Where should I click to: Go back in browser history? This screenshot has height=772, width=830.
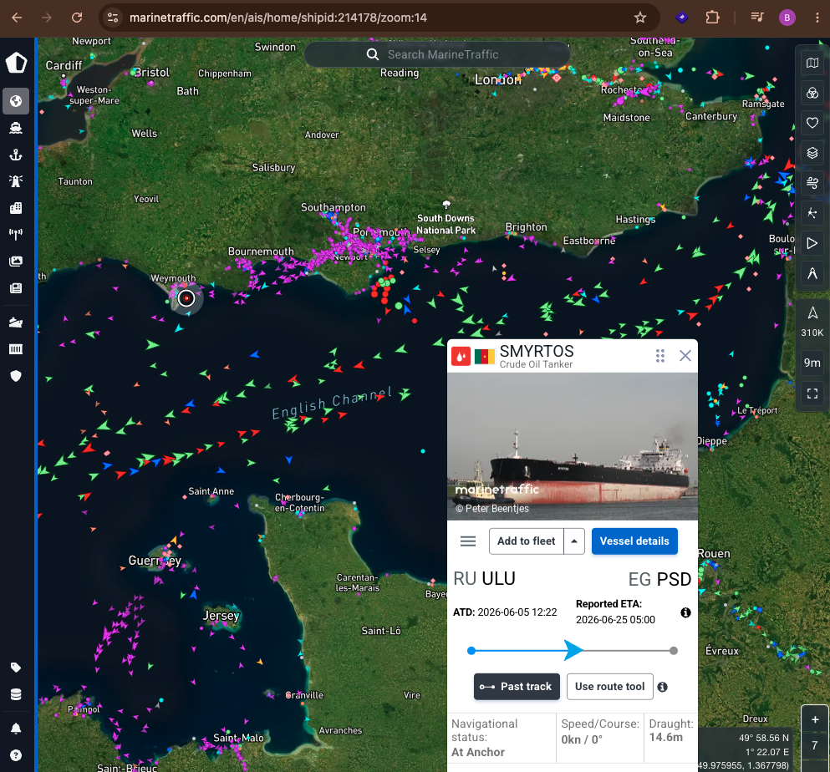[x=17, y=18]
